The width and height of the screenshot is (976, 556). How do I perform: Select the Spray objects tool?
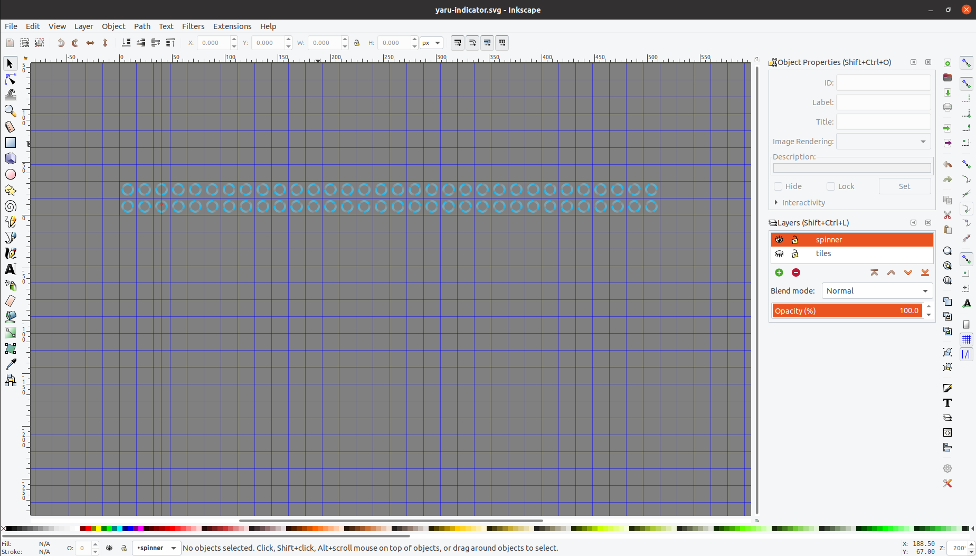point(10,285)
